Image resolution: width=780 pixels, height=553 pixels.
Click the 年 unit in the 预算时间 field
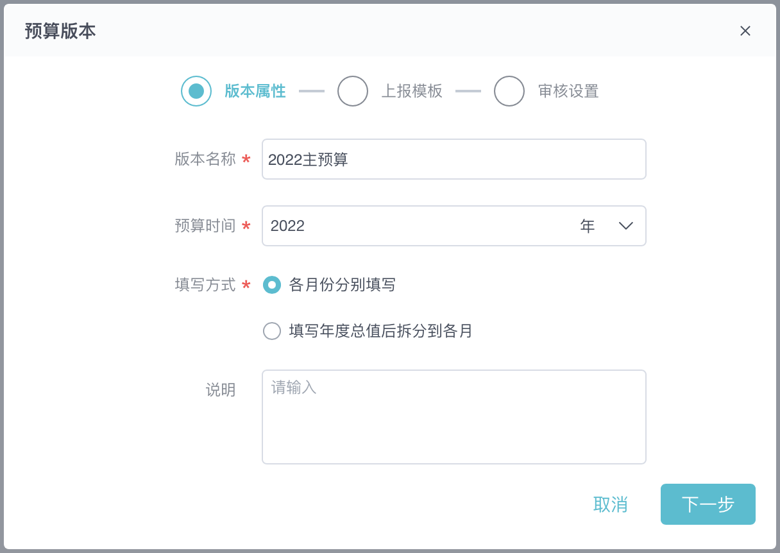(588, 226)
